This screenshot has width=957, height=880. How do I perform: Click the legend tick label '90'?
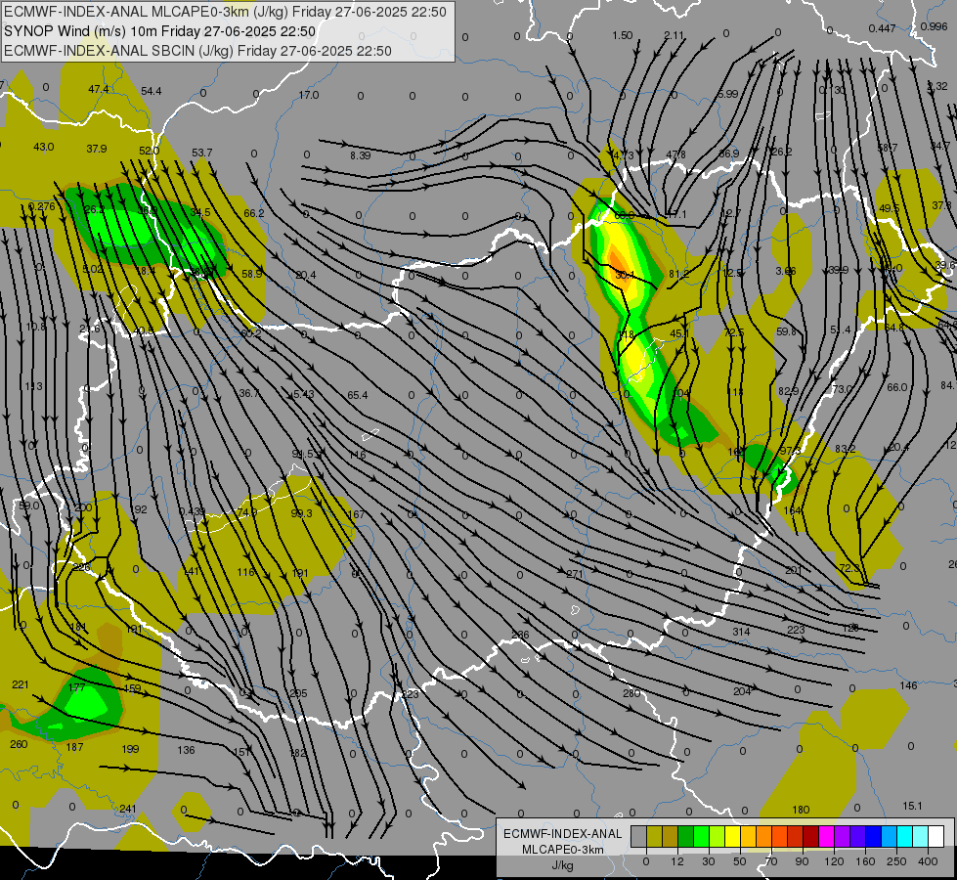tap(802, 861)
